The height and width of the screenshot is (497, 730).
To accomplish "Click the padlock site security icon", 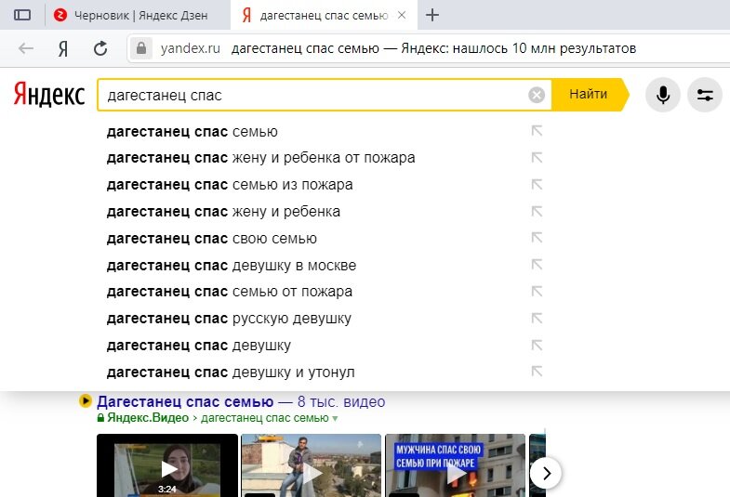I will coord(141,48).
